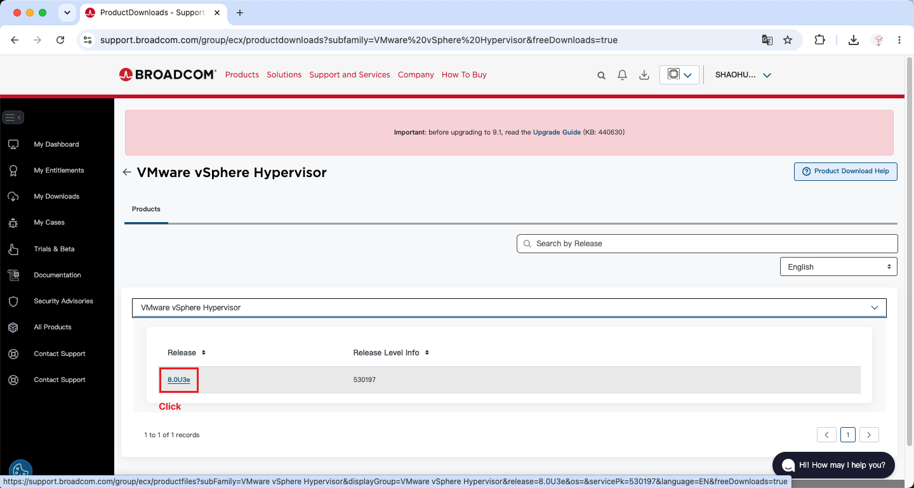Viewport: 914px width, 488px height.
Task: Close the ProductDownloads tab
Action: pyautogui.click(x=217, y=13)
